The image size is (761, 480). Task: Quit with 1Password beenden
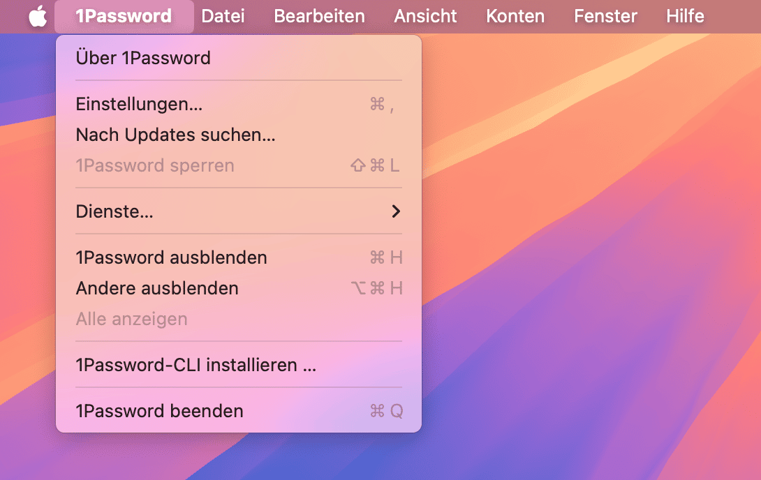(159, 411)
